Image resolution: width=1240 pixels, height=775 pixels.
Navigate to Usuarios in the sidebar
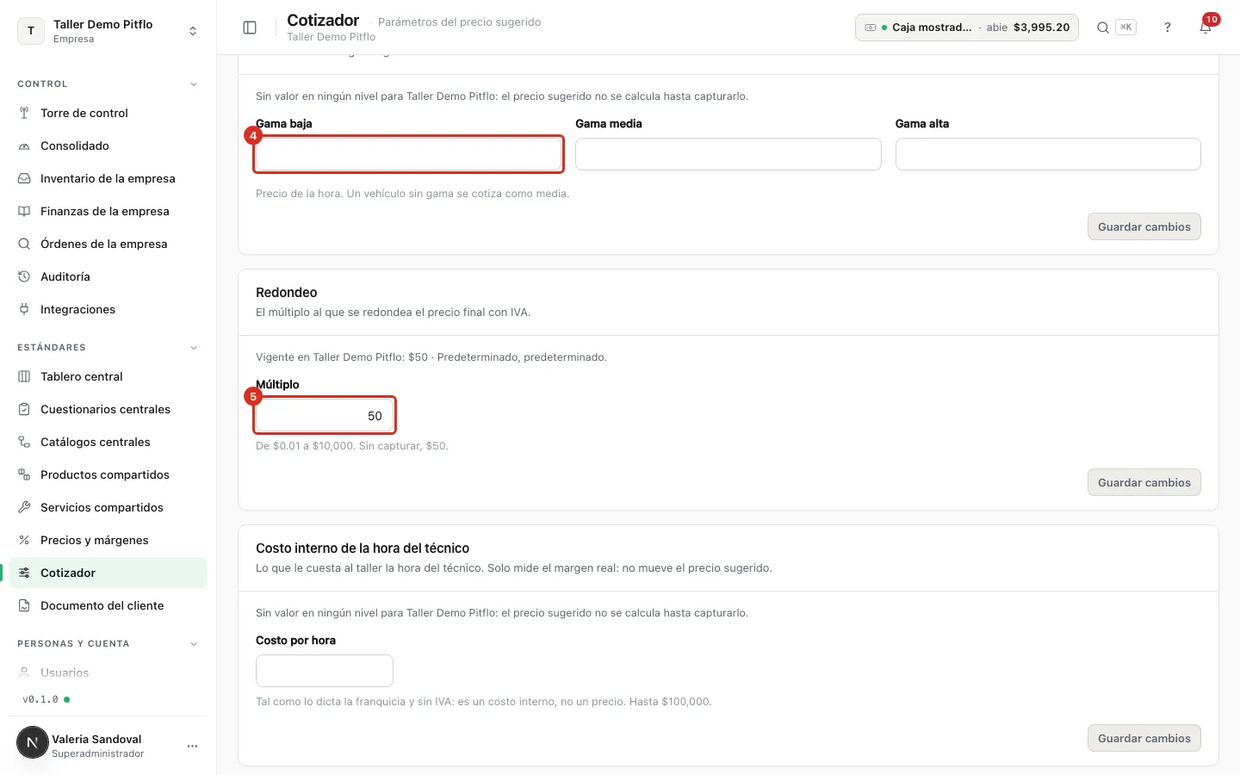[108, 673]
